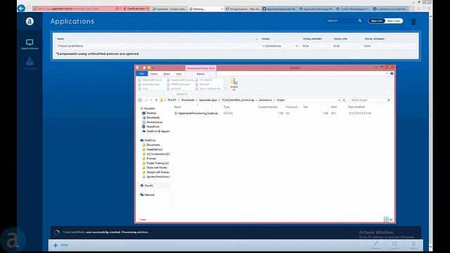Viewport: 450px width, 253px height.
Task: Click the NEW button
Action: coord(61,245)
